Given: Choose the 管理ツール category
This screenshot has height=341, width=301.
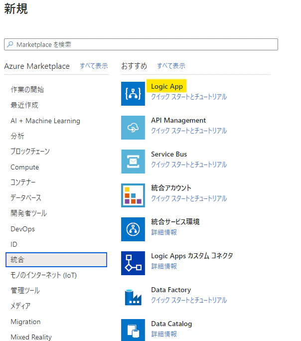Looking at the screenshot, I should coord(25,291).
